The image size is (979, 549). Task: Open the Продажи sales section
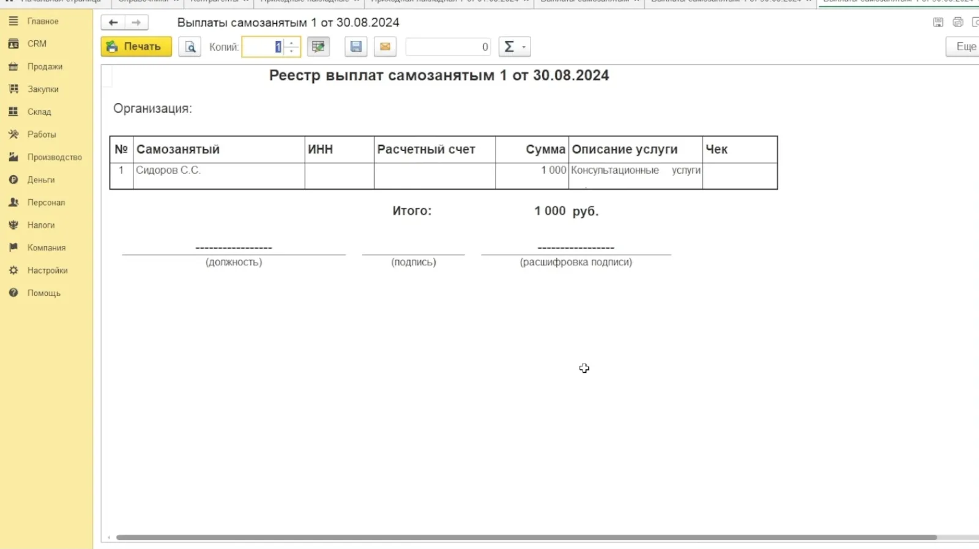coord(45,67)
